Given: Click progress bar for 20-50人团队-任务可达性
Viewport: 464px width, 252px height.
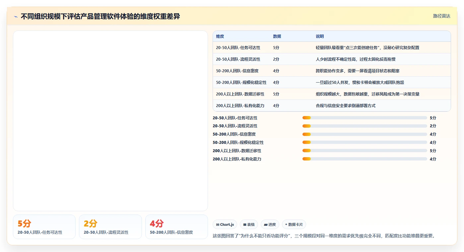Looking at the screenshot, I should click(x=365, y=118).
